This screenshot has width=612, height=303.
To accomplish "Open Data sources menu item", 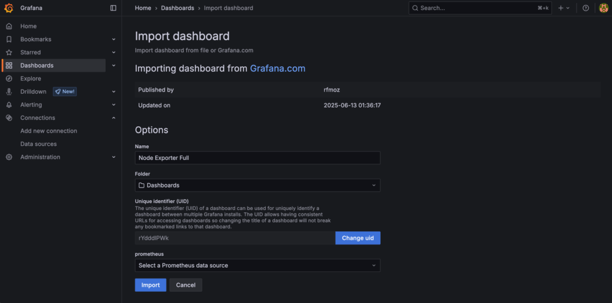I will 39,144.
